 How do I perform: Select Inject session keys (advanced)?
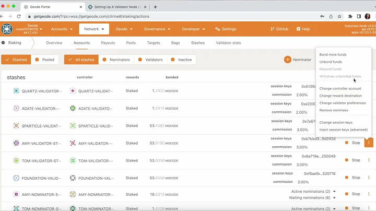pos(344,130)
